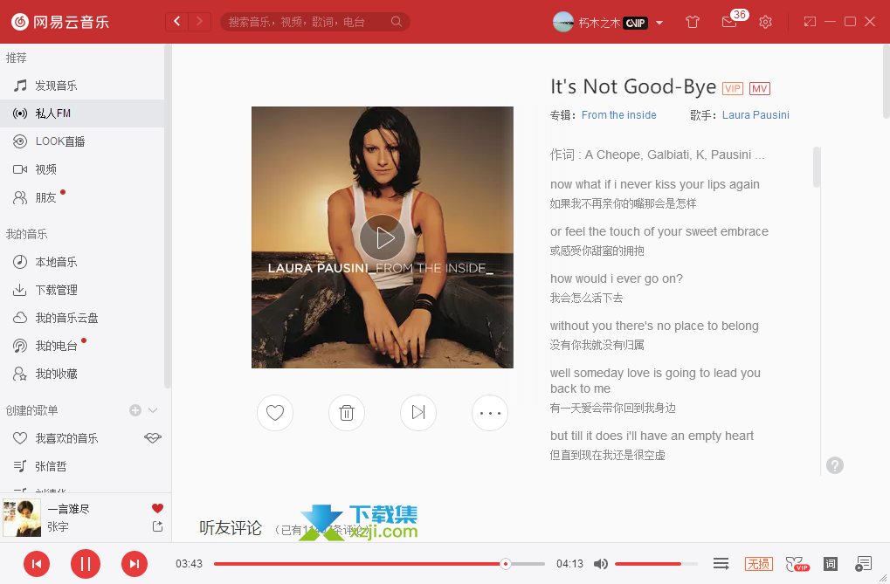The width and height of the screenshot is (890, 584).
Task: Click the VIP sound effect icon
Action: pos(797,564)
